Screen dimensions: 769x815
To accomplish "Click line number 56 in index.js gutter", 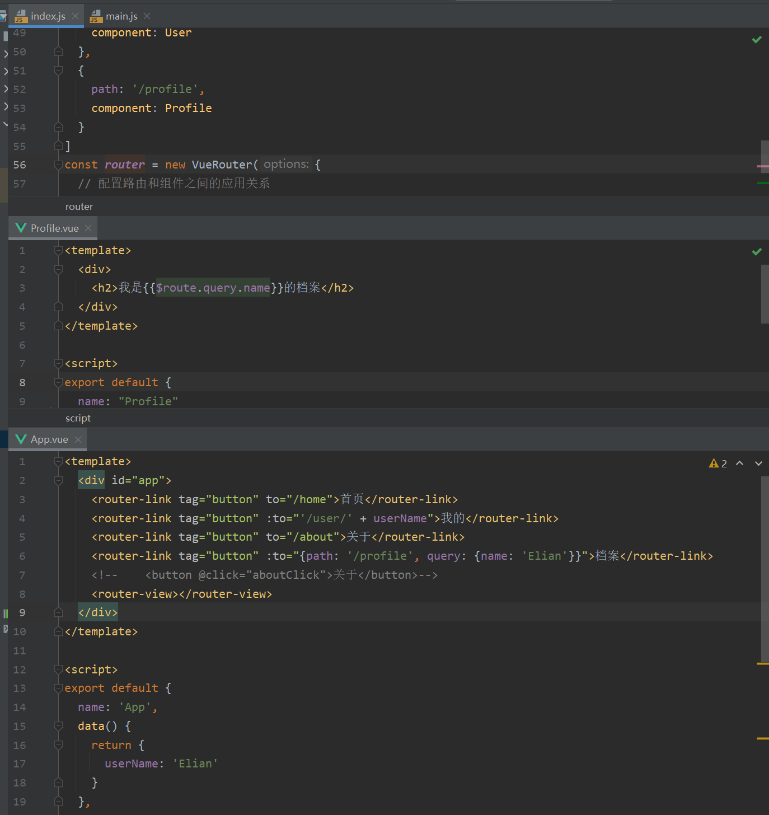I will pos(20,165).
